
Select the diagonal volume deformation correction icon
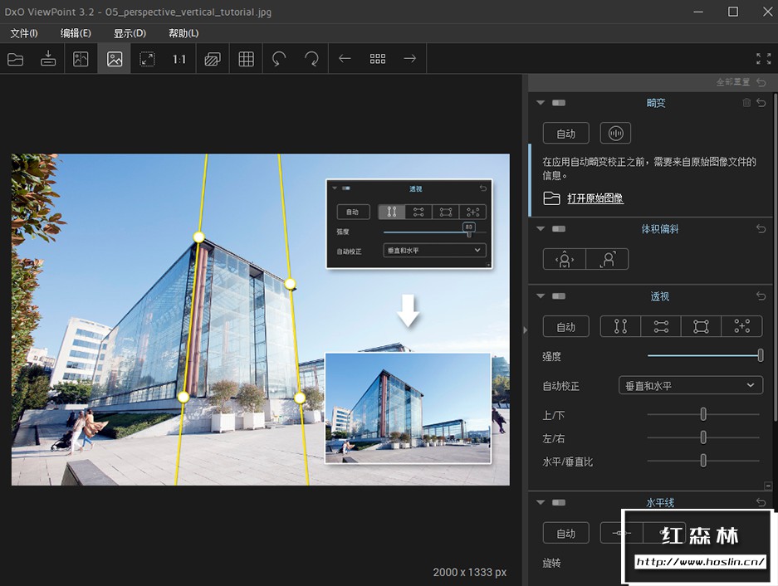(x=607, y=258)
